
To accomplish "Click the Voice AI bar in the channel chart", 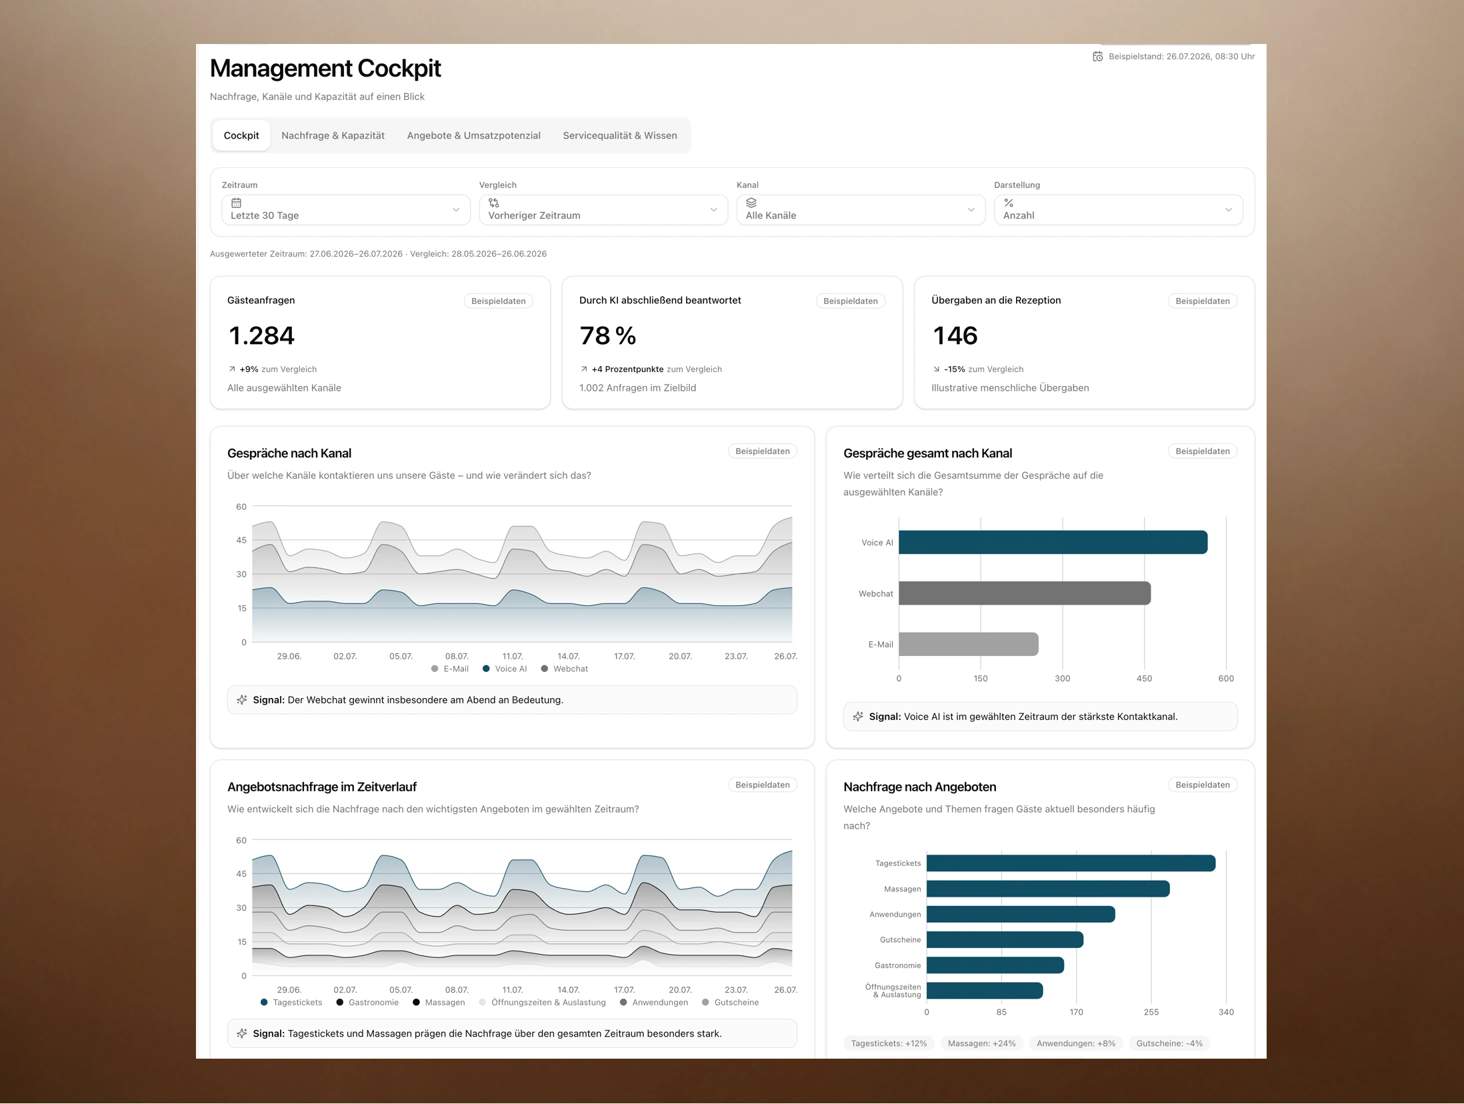I will tap(1053, 543).
